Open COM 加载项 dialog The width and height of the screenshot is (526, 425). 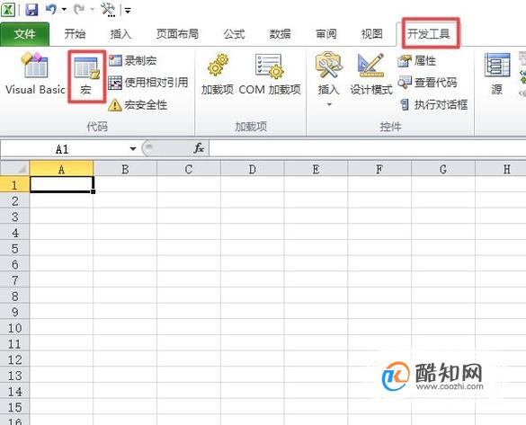click(270, 75)
